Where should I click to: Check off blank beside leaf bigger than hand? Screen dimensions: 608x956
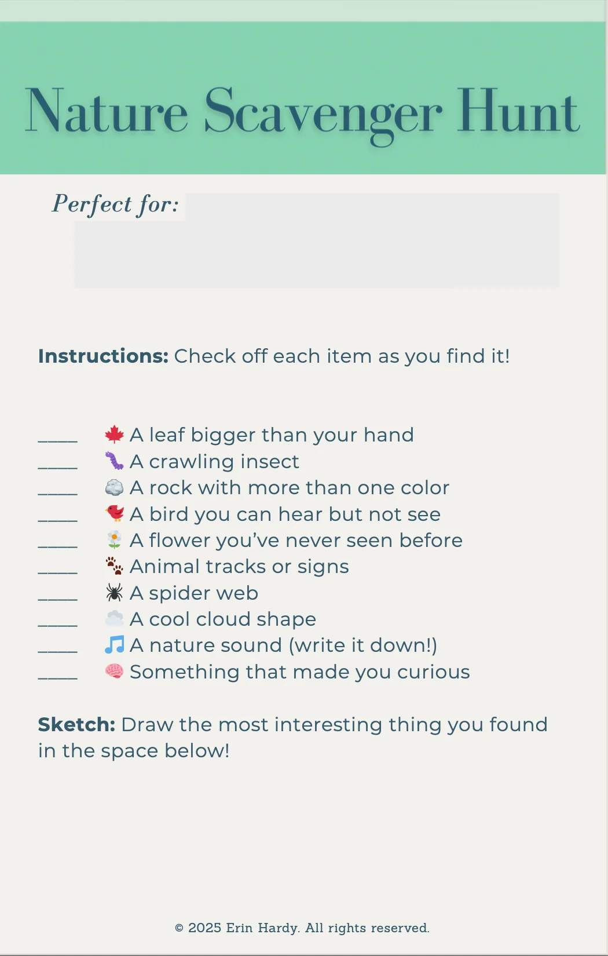pyautogui.click(x=58, y=441)
